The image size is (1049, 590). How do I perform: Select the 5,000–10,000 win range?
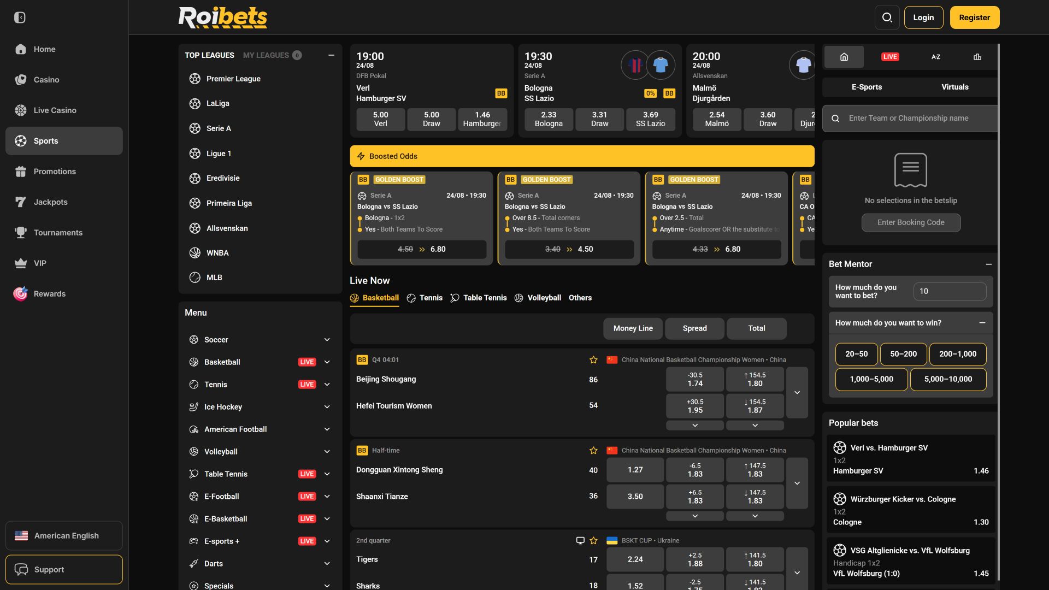pyautogui.click(x=948, y=379)
